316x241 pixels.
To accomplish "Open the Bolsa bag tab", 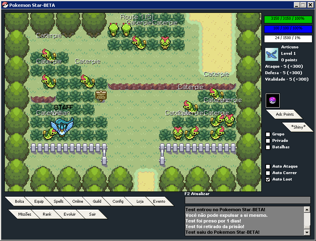I will click(19, 201).
